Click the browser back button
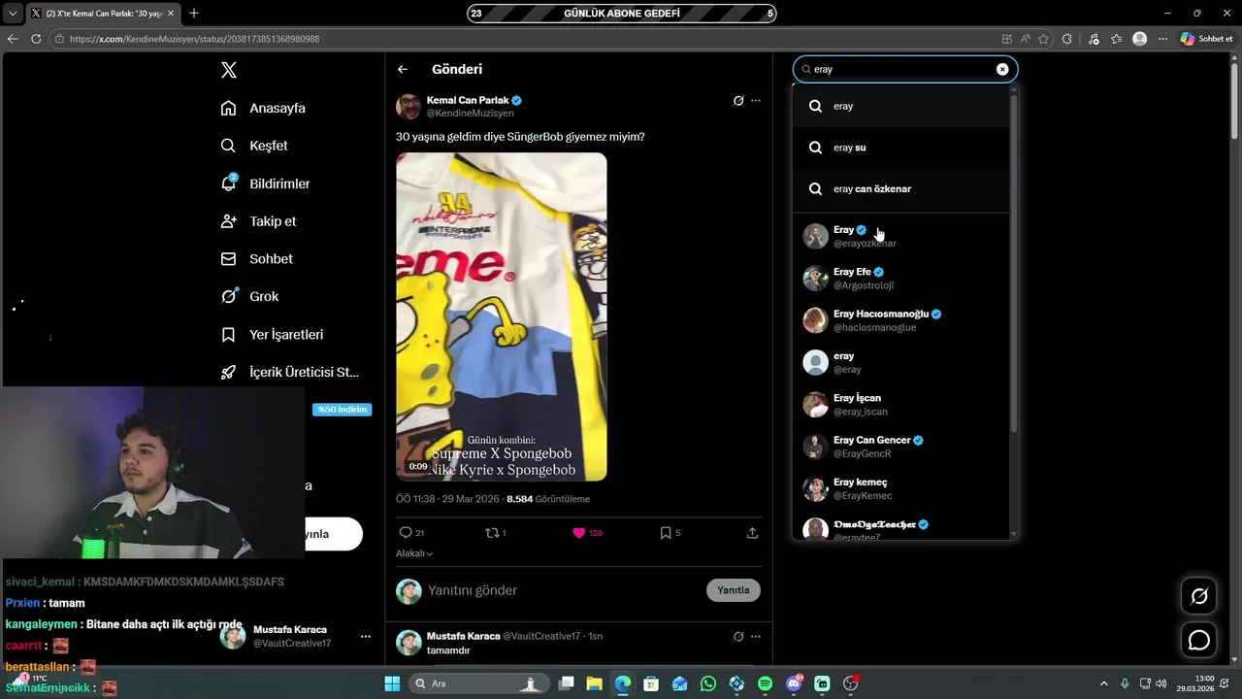Image resolution: width=1242 pixels, height=699 pixels. pyautogui.click(x=13, y=39)
